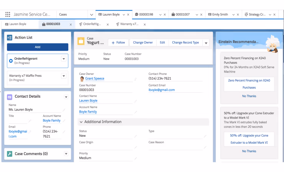The image size is (284, 172).
Task: Click the Case Comments wrench icon
Action: click(10, 154)
